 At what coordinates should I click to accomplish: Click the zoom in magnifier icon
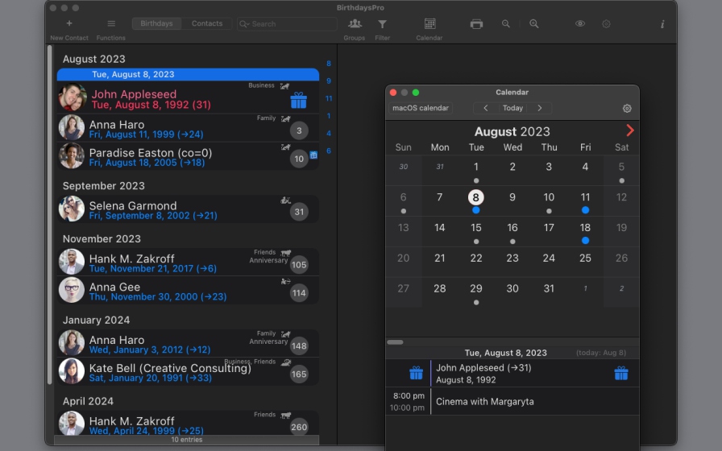534,24
